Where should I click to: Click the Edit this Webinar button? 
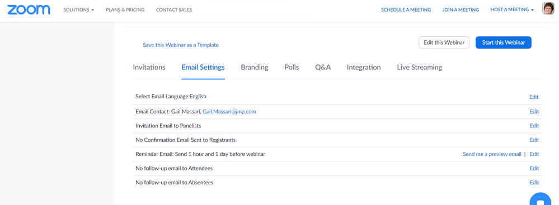pos(444,42)
